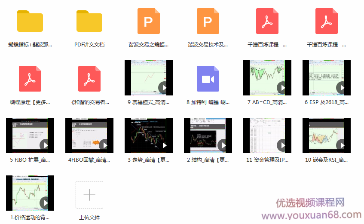Select the 1.价格运动的背 video thumbnail

coord(30,193)
